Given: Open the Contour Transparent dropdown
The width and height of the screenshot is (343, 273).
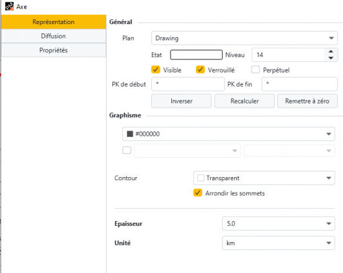Looking at the screenshot, I should (264, 178).
